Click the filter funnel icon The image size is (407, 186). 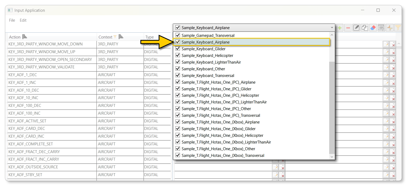coord(398,28)
